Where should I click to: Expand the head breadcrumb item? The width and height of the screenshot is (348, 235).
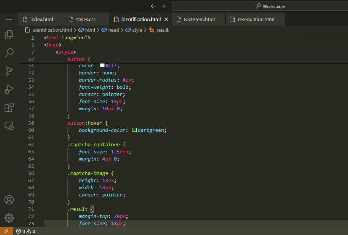click(x=113, y=30)
